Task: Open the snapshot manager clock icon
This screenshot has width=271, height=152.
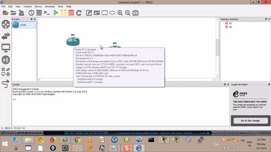Action: (31, 13)
